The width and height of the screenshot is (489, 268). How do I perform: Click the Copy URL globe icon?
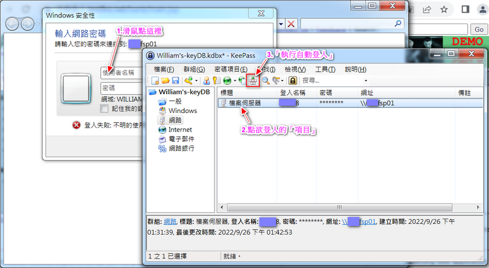(242, 80)
